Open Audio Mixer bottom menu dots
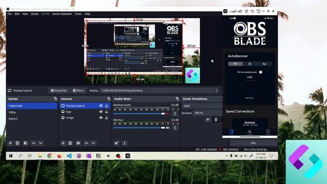The width and height of the screenshot is (327, 184). click(125, 143)
